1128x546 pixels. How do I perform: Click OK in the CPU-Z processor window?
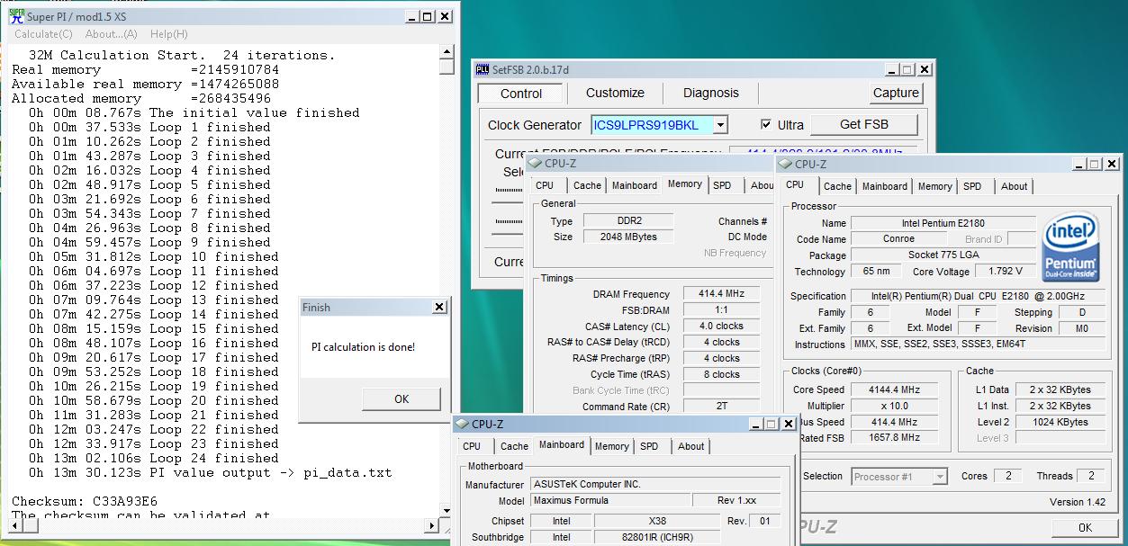1085,528
